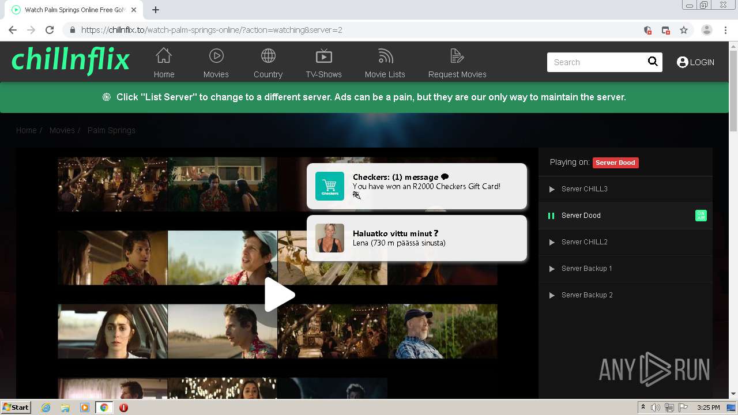Click the blocked content shield icon
This screenshot has height=415, width=738.
tap(647, 30)
